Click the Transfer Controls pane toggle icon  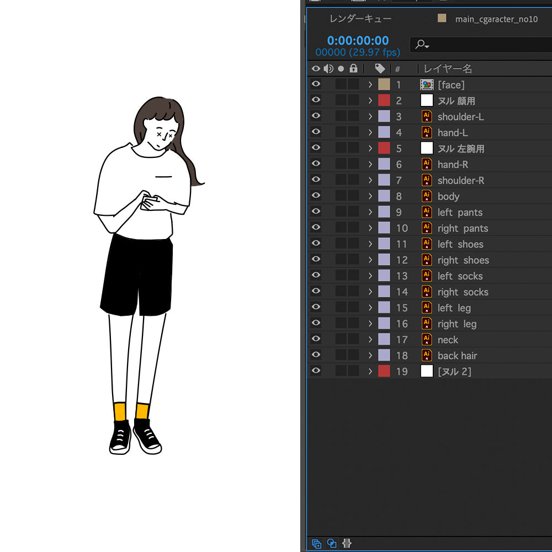[x=332, y=543]
